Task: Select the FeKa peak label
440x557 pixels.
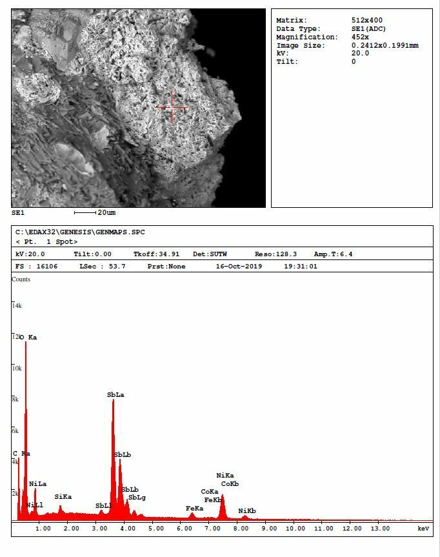Action: [x=194, y=508]
